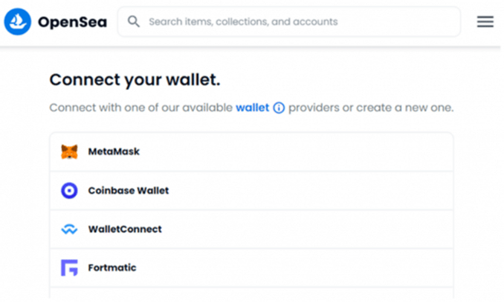Image resolution: width=504 pixels, height=302 pixels.
Task: Pick Fortmatic as wallet provider
Action: [x=251, y=268]
